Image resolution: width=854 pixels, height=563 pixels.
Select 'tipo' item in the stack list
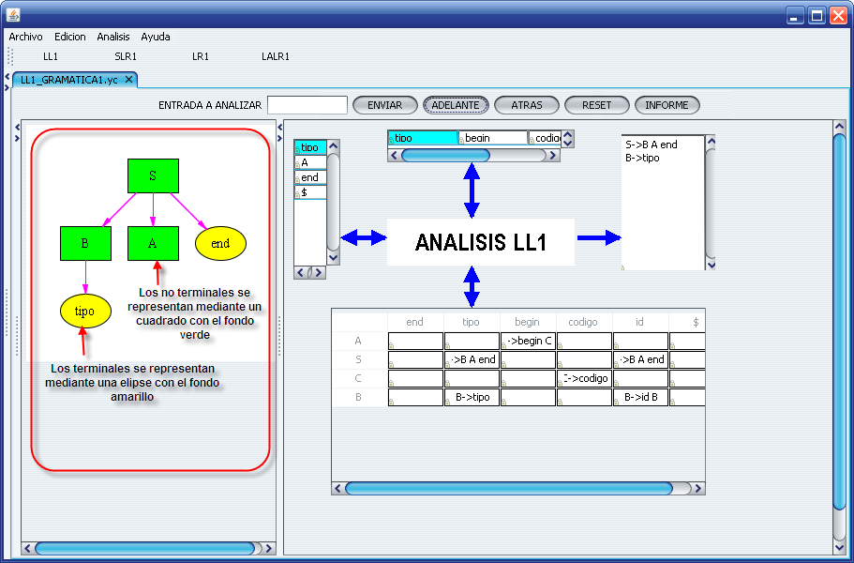click(x=310, y=147)
